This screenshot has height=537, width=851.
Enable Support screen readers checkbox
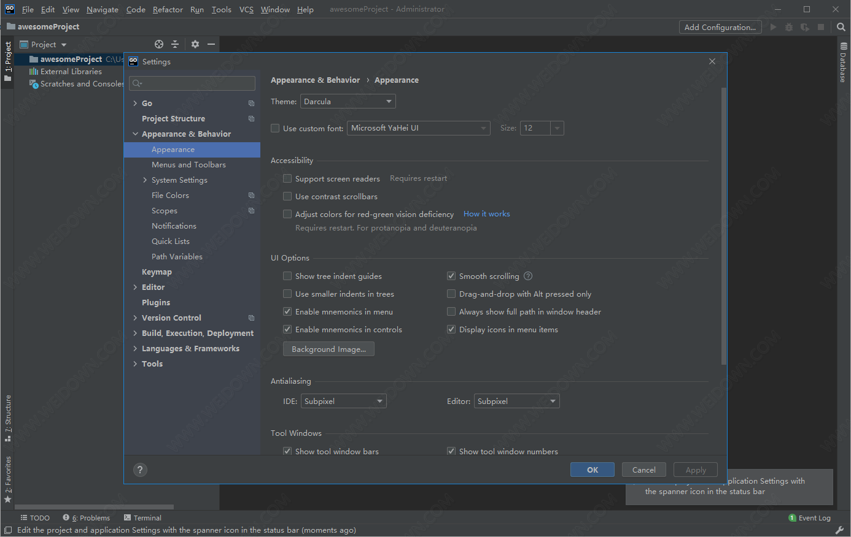[287, 178]
